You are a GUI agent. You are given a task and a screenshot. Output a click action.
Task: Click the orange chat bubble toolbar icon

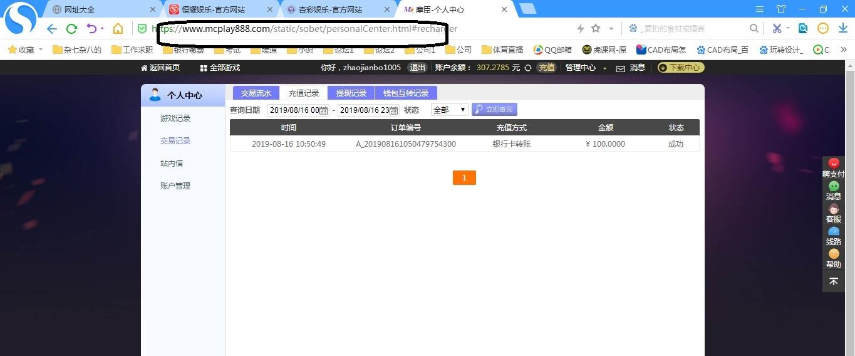pos(823,29)
